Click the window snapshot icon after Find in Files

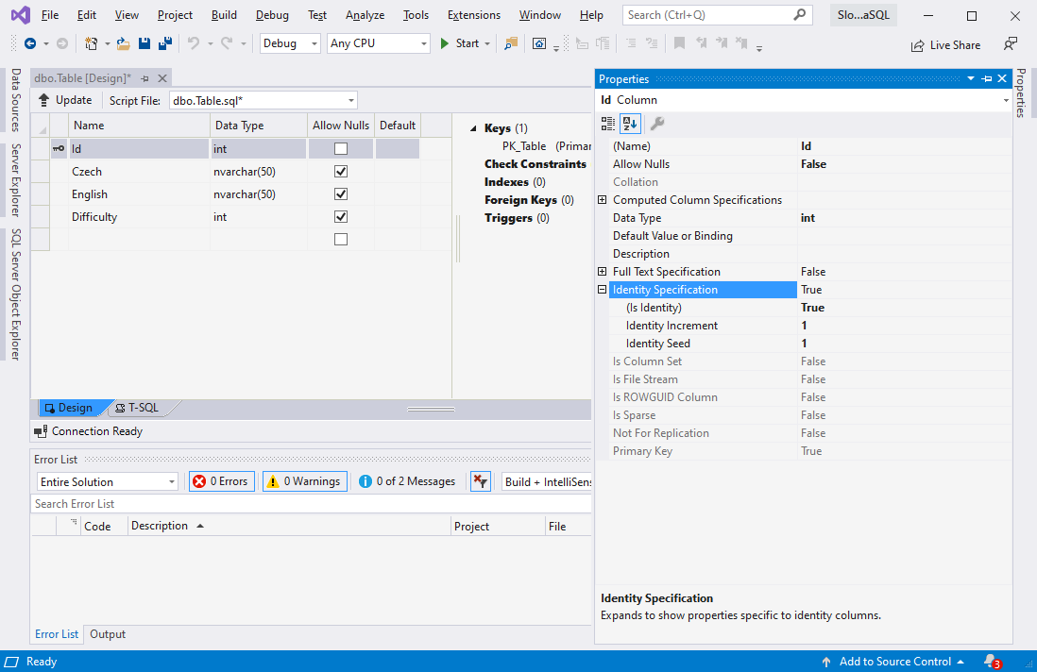coord(539,43)
